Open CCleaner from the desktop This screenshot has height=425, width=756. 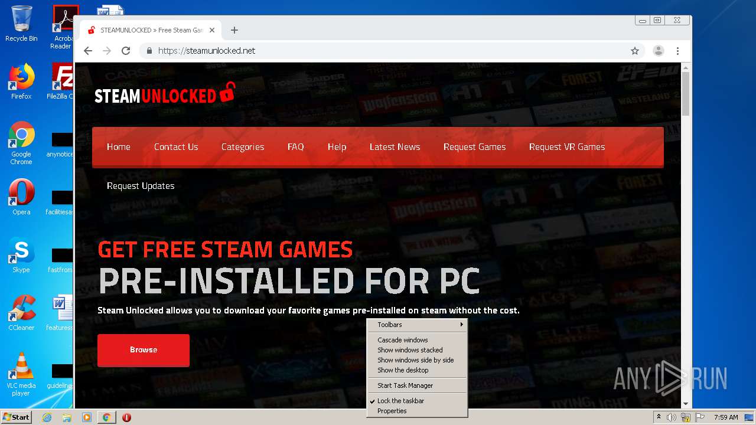tap(21, 313)
